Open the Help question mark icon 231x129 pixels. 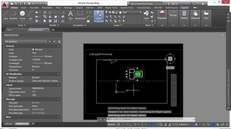click(203, 4)
